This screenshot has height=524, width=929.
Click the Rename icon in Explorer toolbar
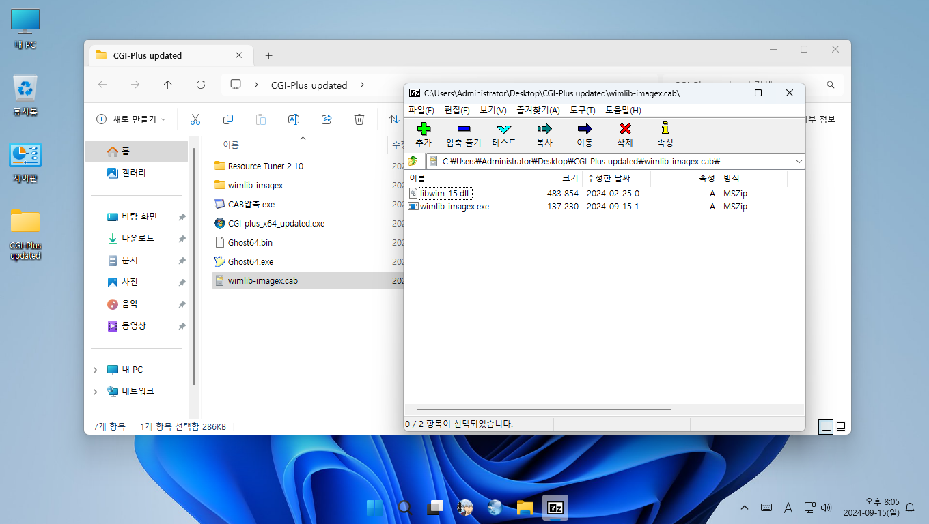pos(294,119)
